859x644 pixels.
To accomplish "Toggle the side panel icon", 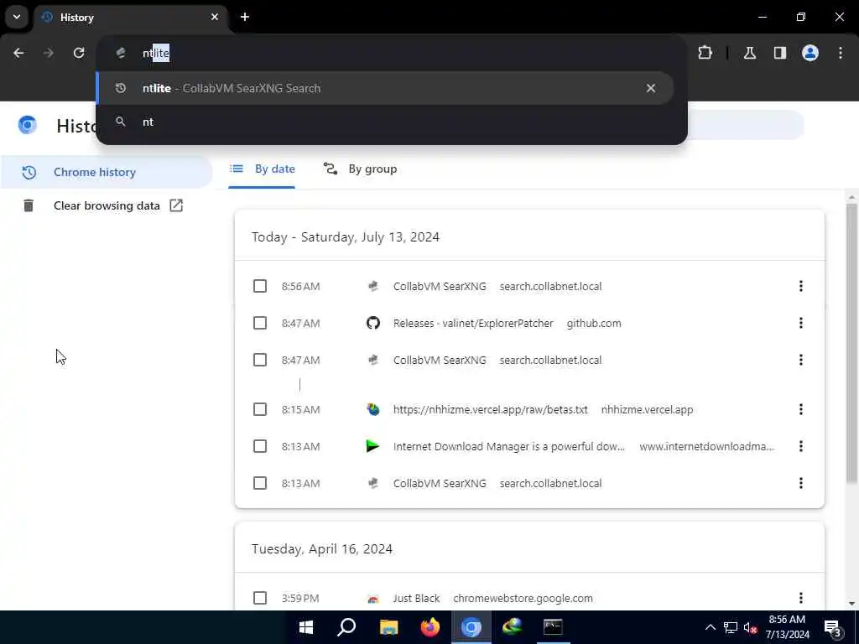I will (780, 53).
